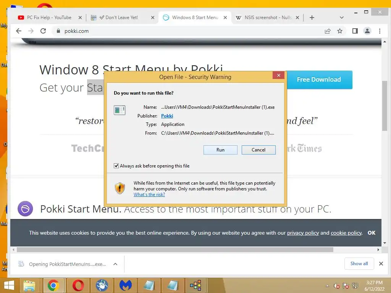Screen dimensions: 391x293
Task: Open Chrome profile avatar
Action: [367, 31]
